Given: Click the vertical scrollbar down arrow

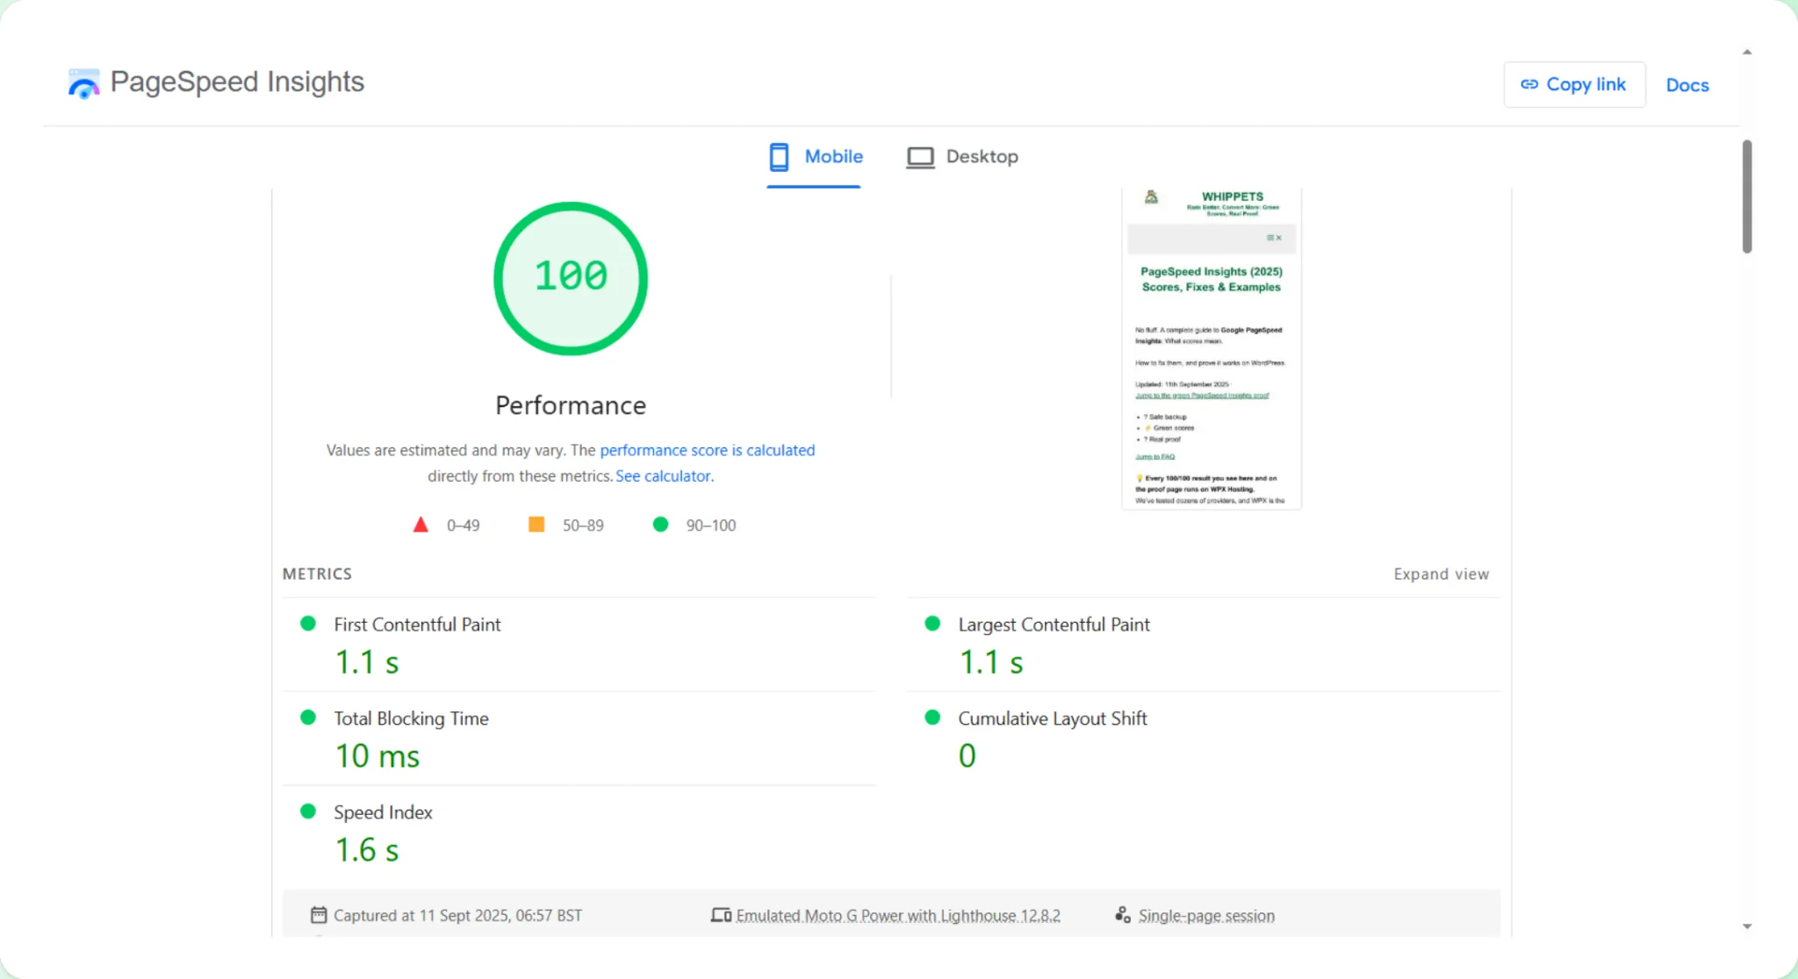Looking at the screenshot, I should click(1747, 926).
